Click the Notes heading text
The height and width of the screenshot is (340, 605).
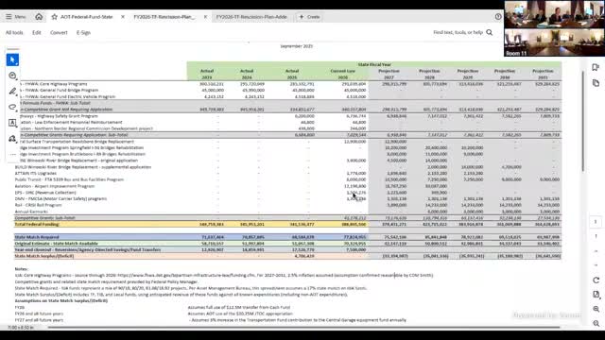click(21, 269)
